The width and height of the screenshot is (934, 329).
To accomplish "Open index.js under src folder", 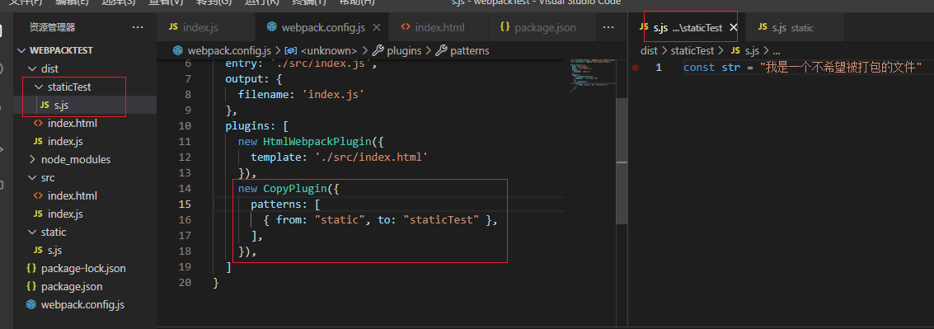I will (65, 214).
